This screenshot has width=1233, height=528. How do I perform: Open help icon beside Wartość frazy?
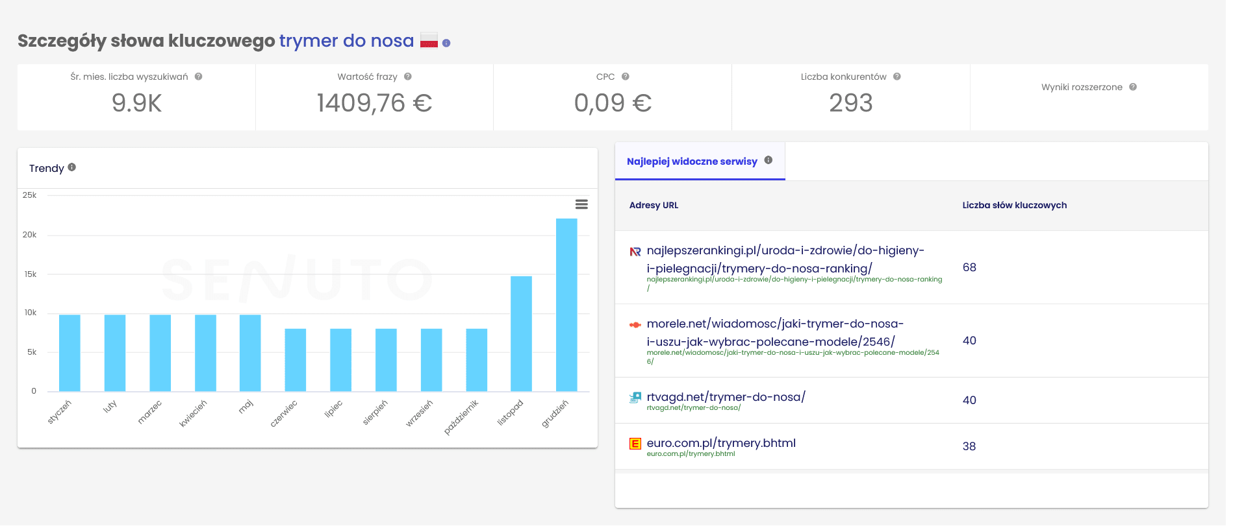tap(408, 77)
